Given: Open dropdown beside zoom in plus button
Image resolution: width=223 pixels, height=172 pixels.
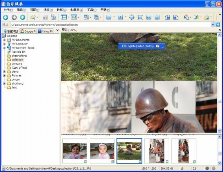Looking at the screenshot, I should click(126, 17).
